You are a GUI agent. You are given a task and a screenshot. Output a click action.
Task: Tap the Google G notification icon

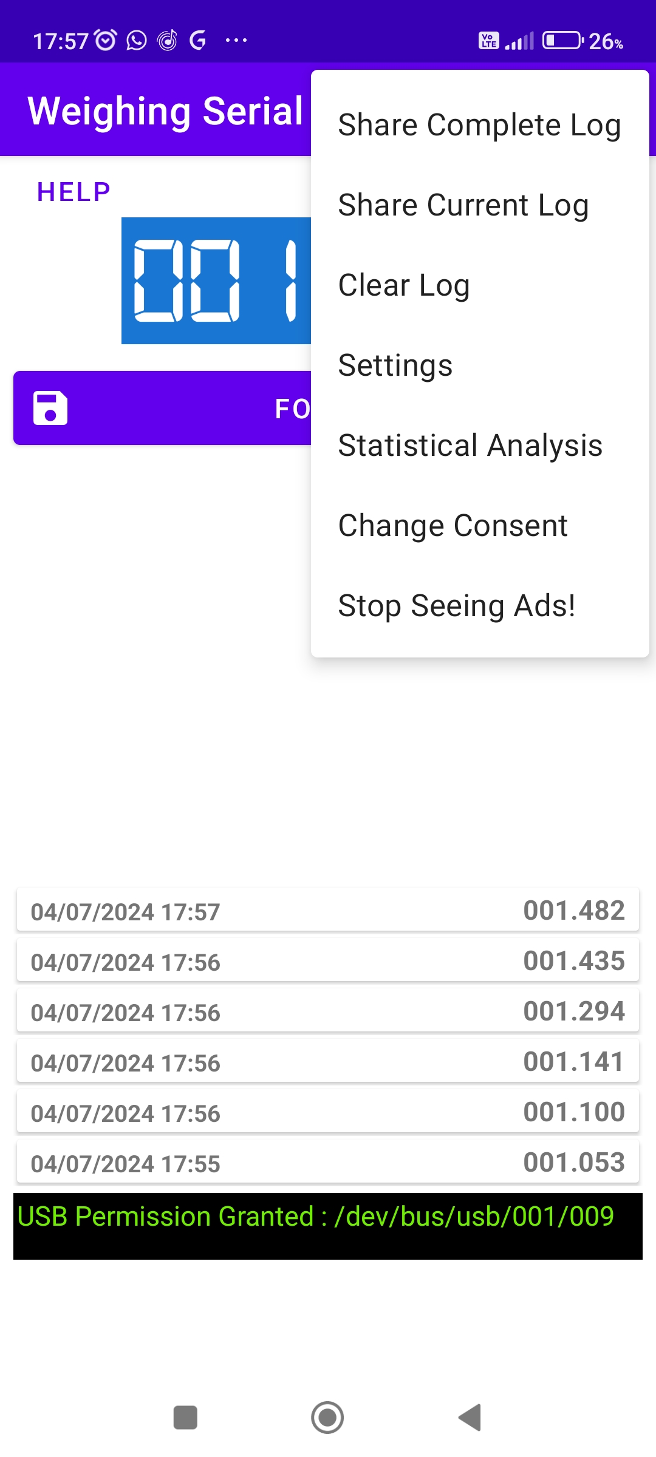pyautogui.click(x=198, y=41)
